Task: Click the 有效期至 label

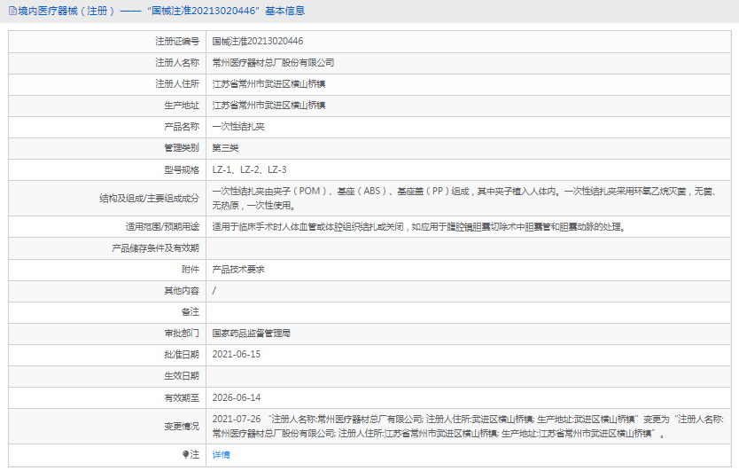Action: coord(182,398)
